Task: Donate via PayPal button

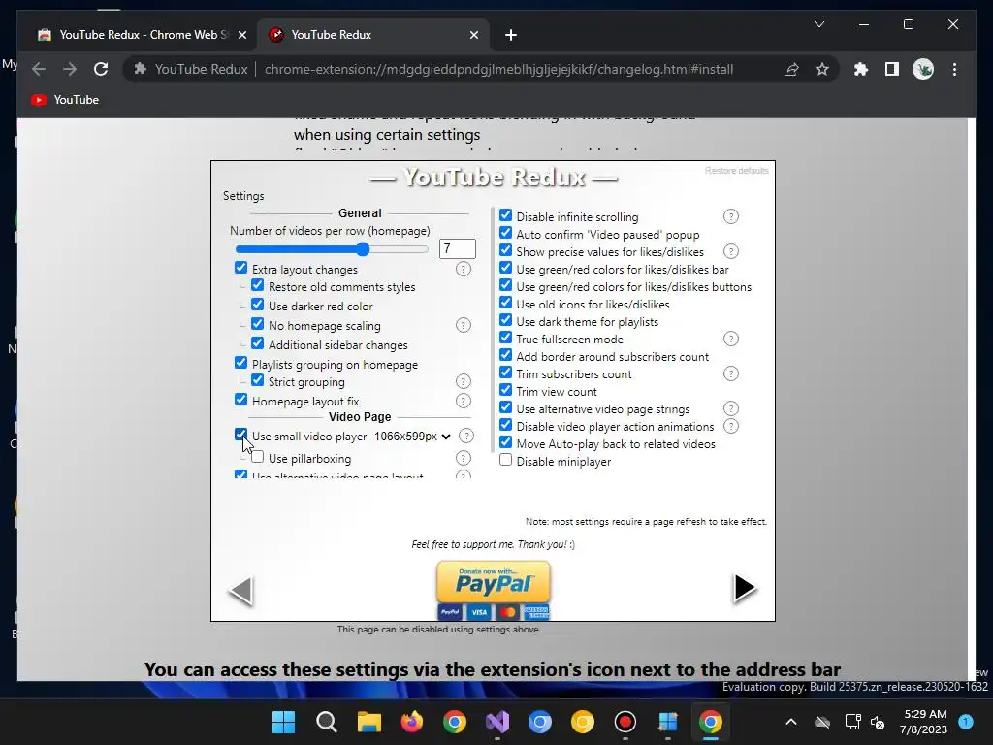Action: (x=494, y=590)
